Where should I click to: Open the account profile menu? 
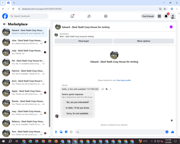point(173,16)
